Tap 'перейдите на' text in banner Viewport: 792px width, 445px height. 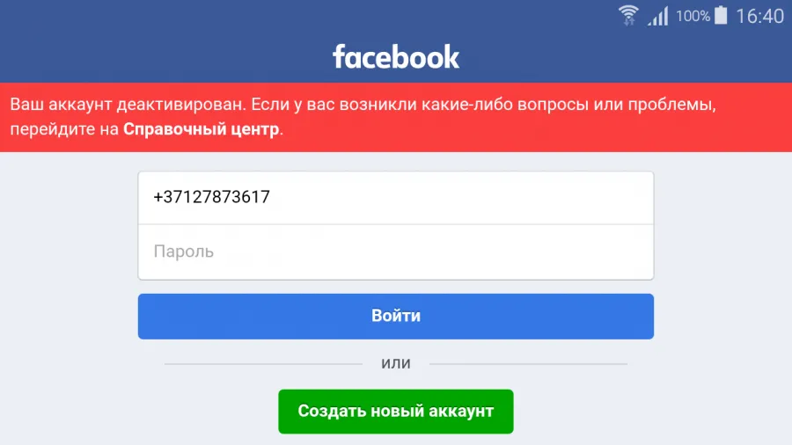[x=64, y=129]
